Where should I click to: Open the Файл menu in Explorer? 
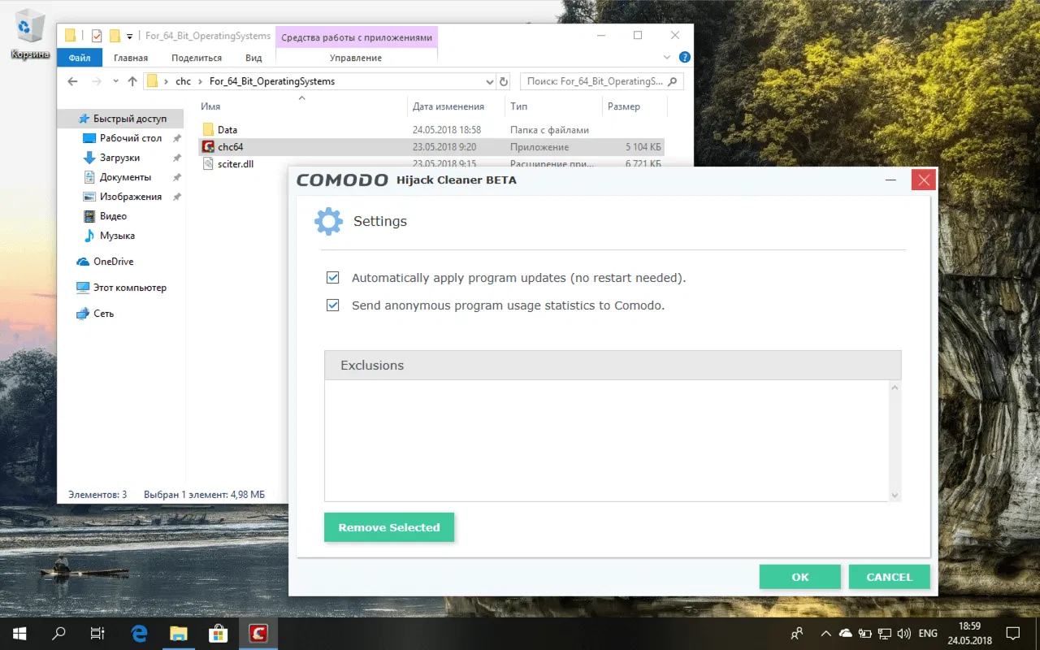pos(80,58)
